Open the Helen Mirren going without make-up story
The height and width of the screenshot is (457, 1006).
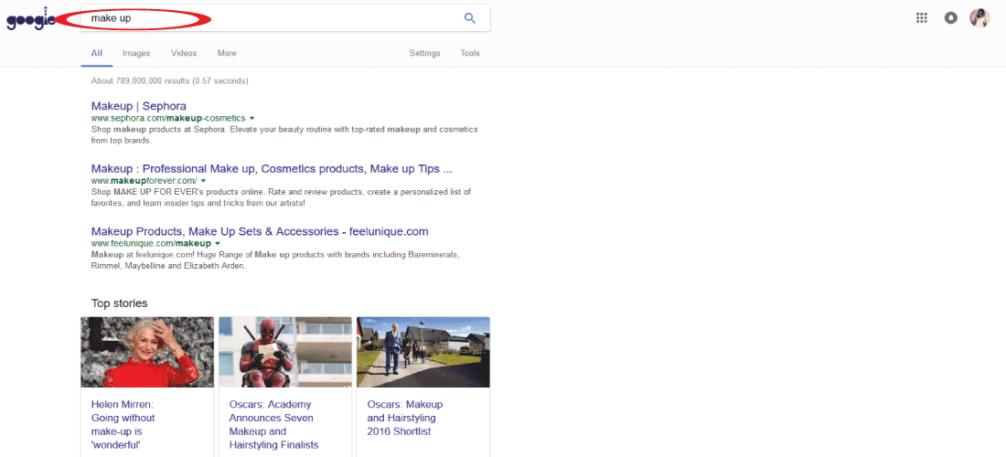pyautogui.click(x=123, y=424)
